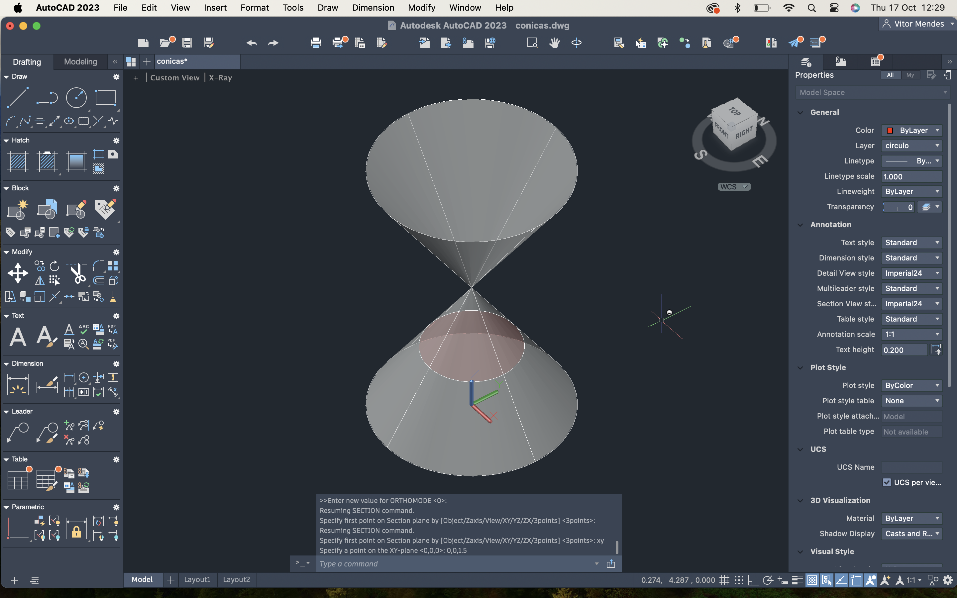Click the red Color swatch

tap(890, 131)
